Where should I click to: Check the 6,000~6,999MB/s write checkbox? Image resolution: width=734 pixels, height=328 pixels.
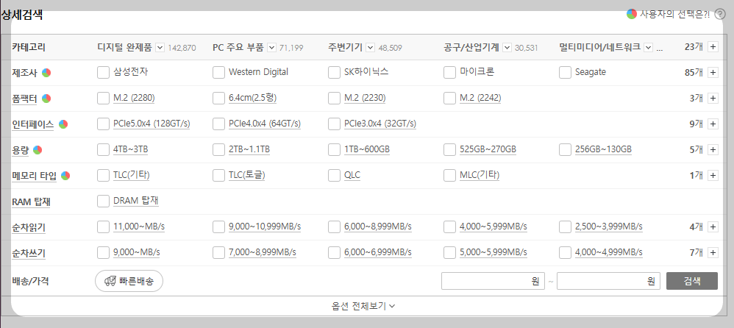pyautogui.click(x=334, y=253)
